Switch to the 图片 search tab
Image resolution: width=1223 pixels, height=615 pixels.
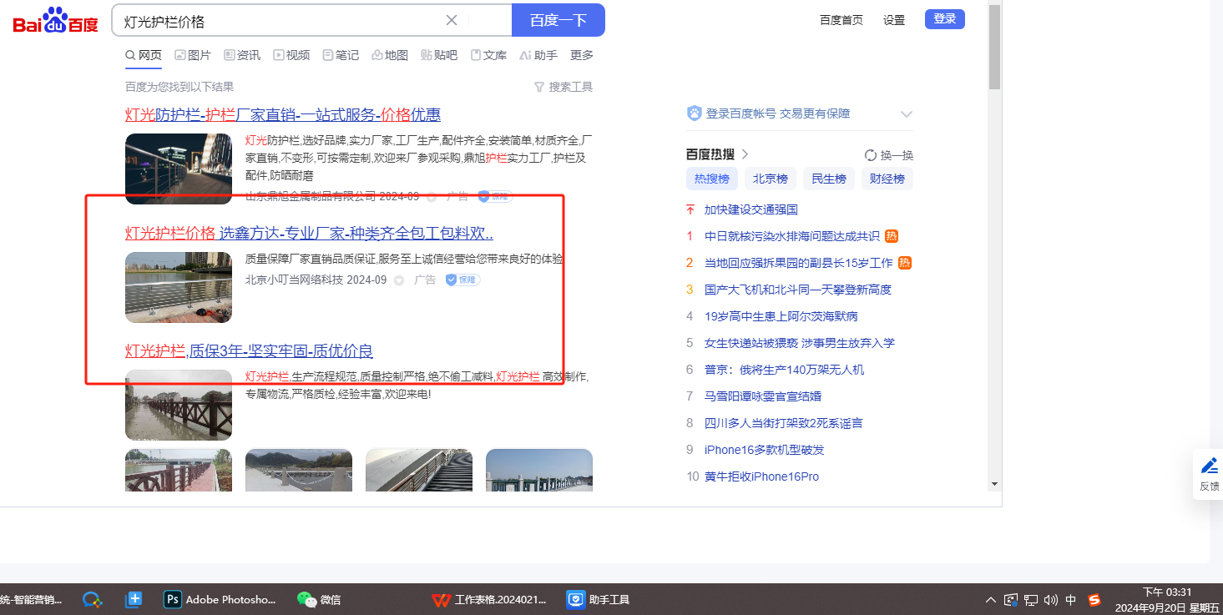[x=193, y=55]
